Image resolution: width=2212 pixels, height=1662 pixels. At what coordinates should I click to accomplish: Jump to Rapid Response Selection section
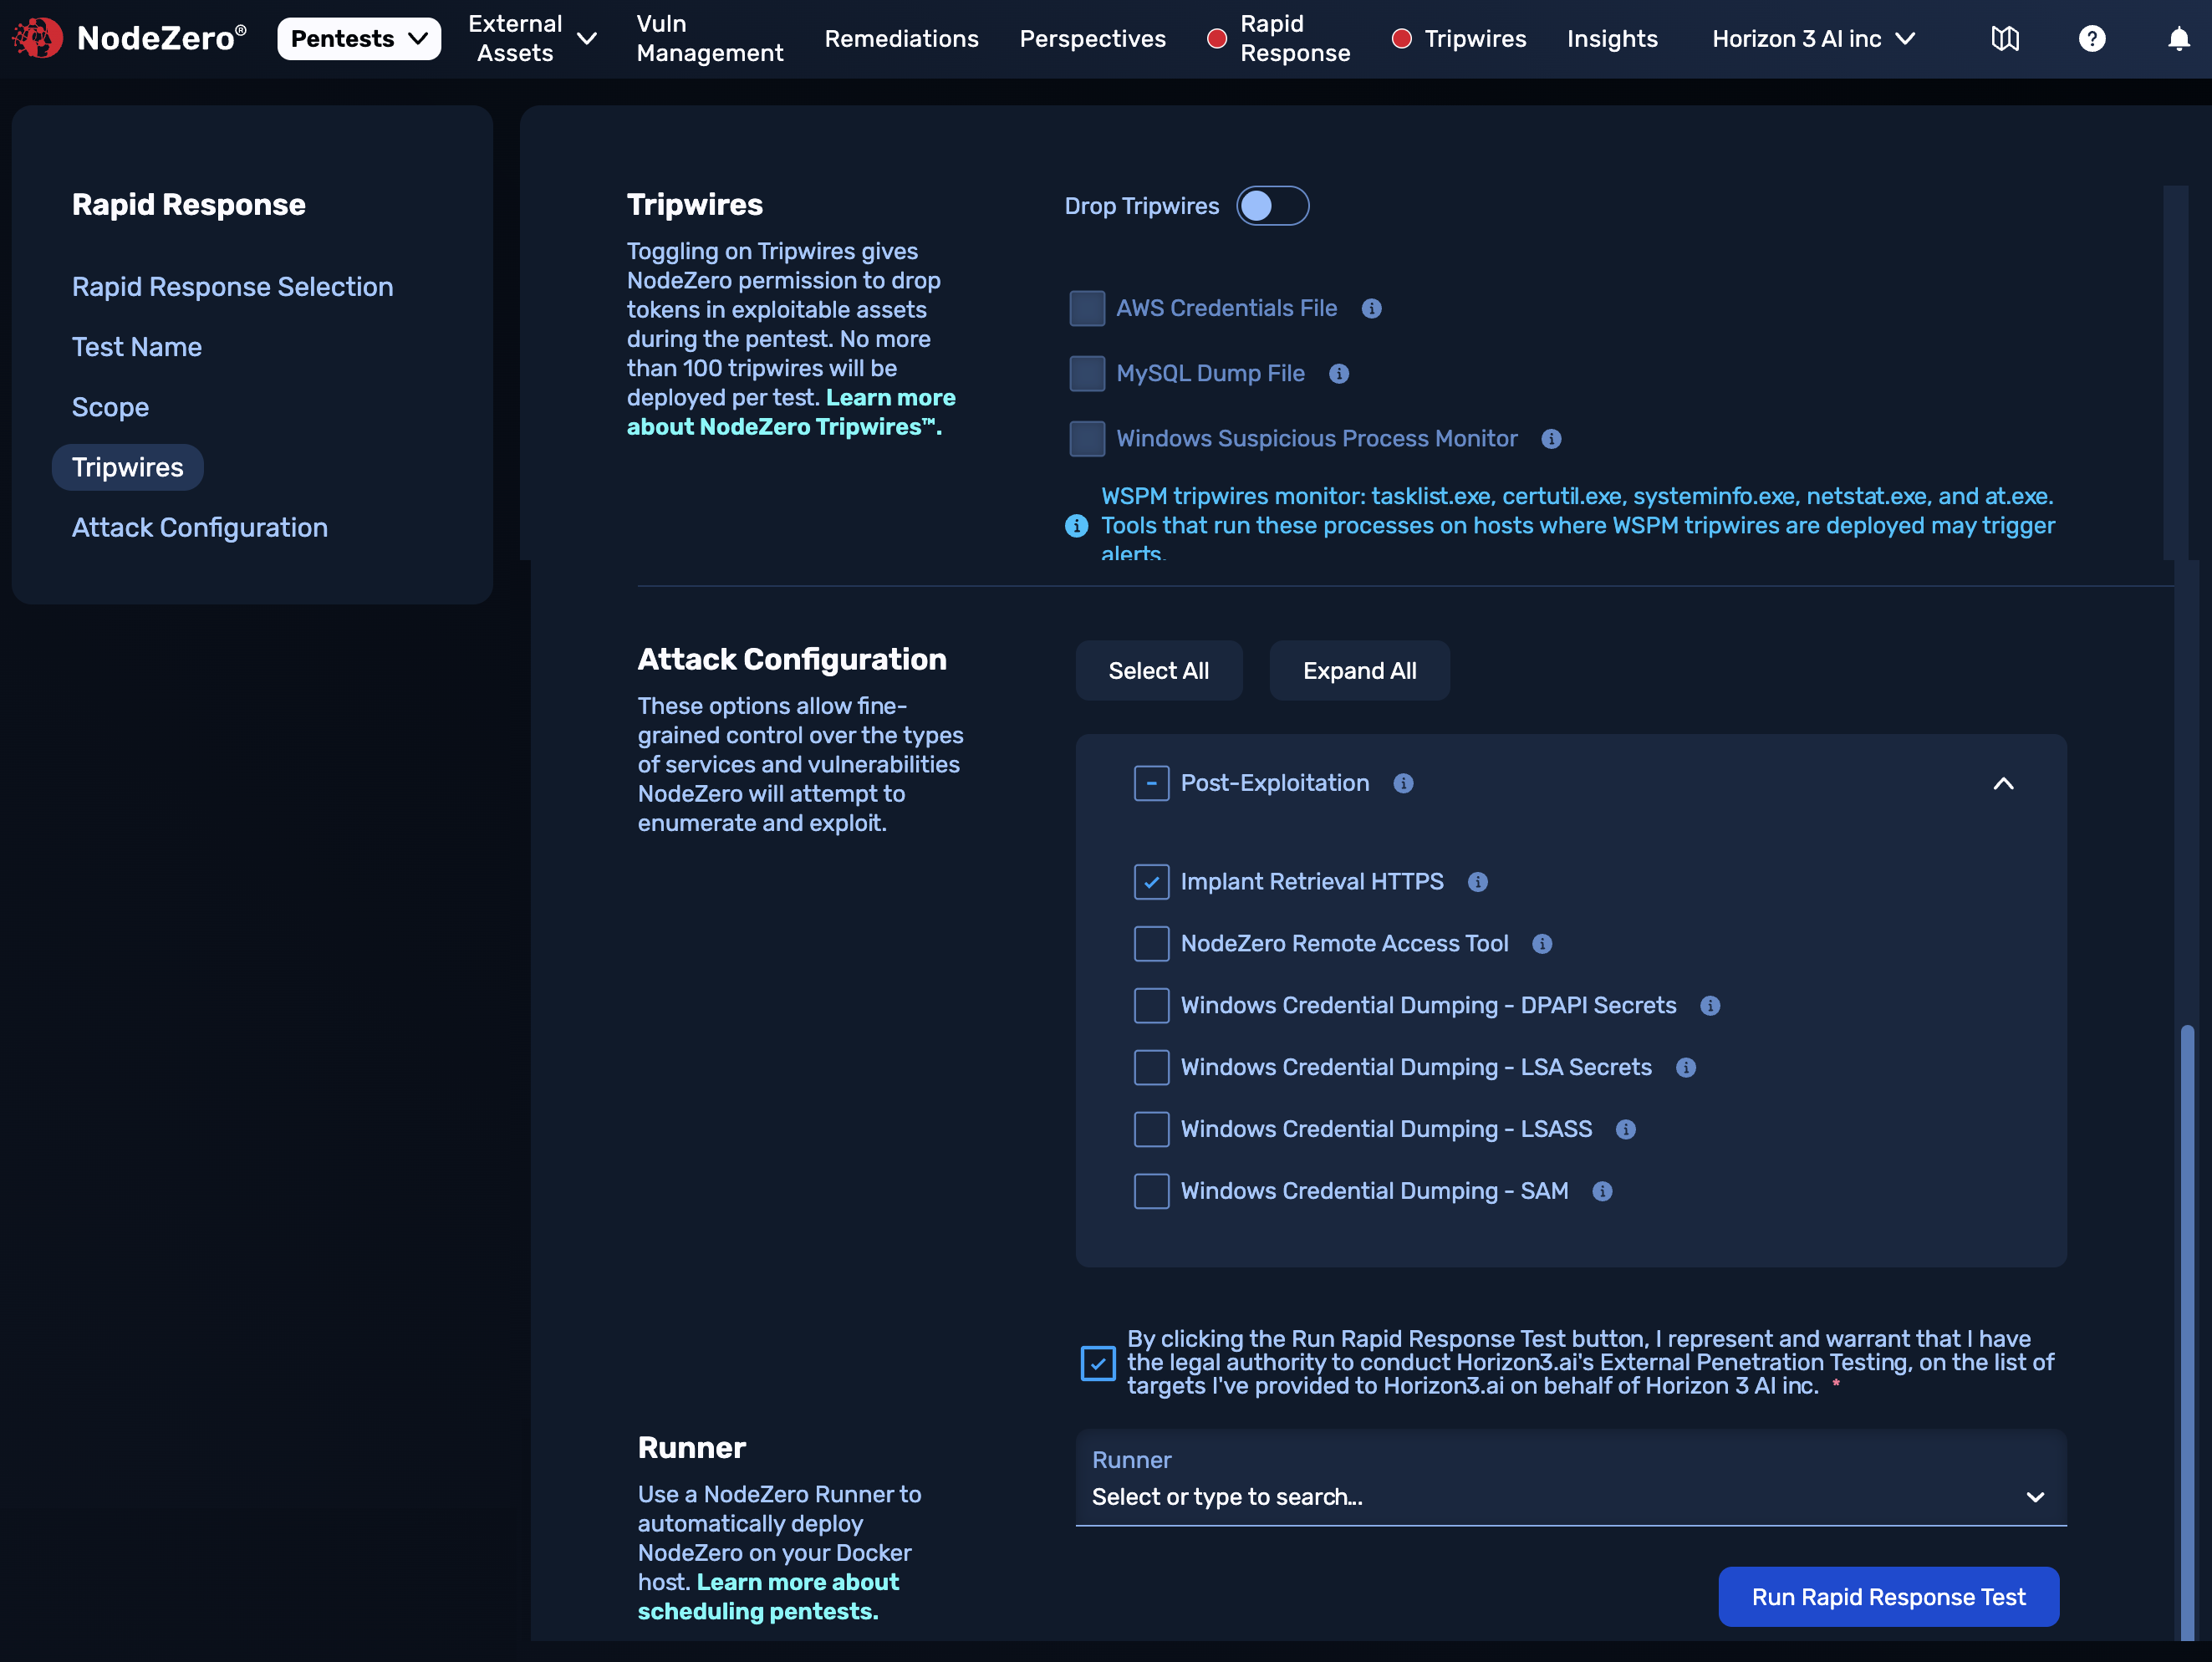click(x=232, y=287)
